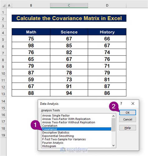
Task: Click the Math cell with 75
Action: click(31, 39)
